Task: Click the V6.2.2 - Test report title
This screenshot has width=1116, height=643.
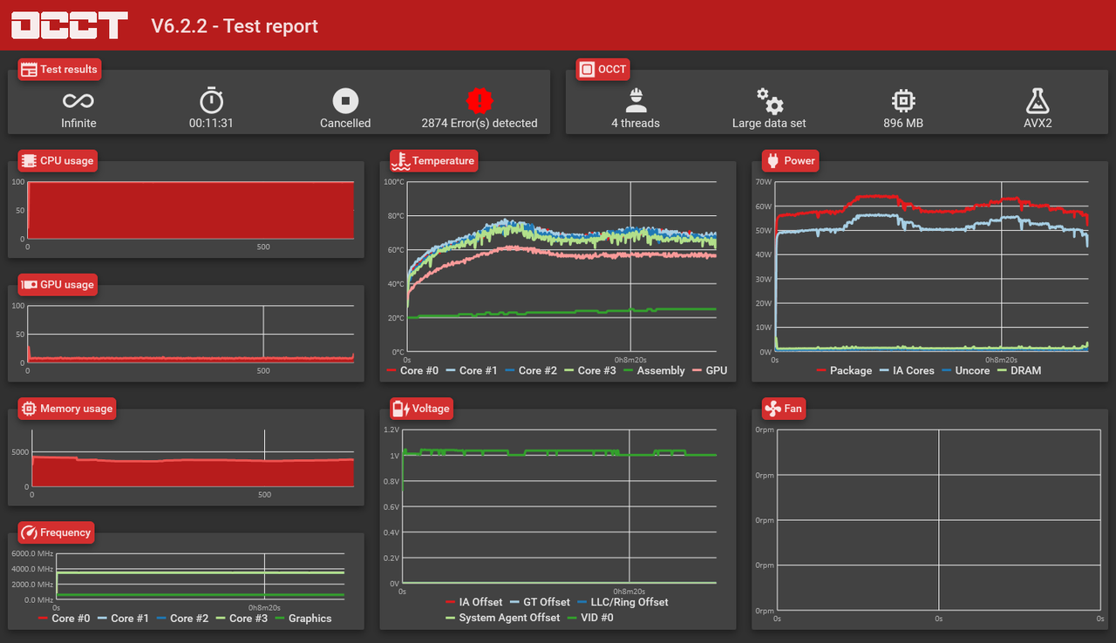Action: [x=235, y=26]
